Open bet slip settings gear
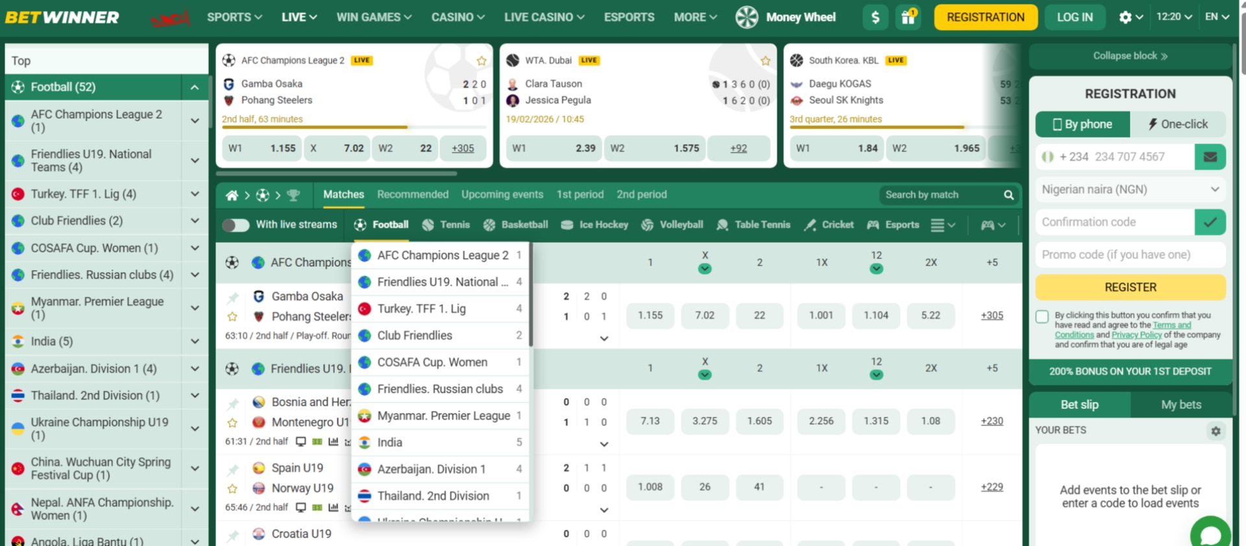1246x546 pixels. pyautogui.click(x=1215, y=430)
